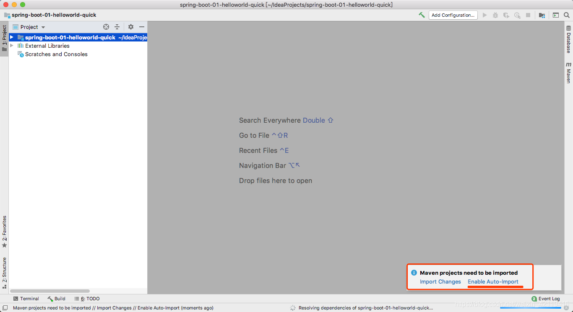Click Run with Coverage icon

[x=506, y=15]
